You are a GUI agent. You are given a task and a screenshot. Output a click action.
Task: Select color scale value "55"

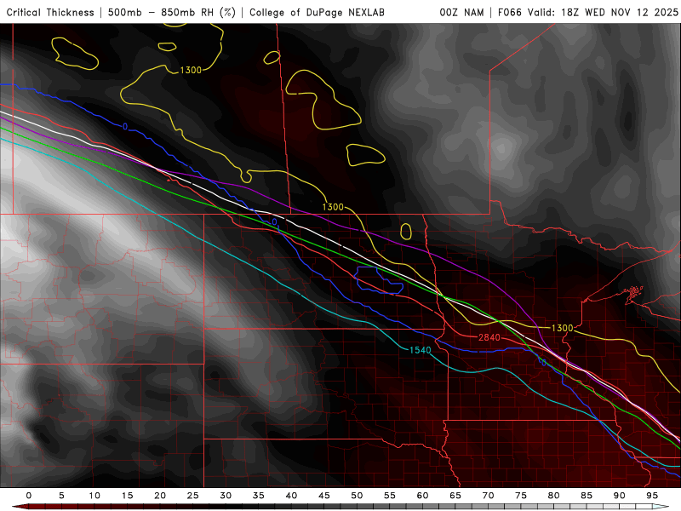pos(390,496)
